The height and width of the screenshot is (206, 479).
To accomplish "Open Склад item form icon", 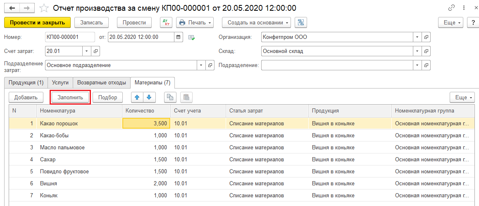I will click(426, 51).
